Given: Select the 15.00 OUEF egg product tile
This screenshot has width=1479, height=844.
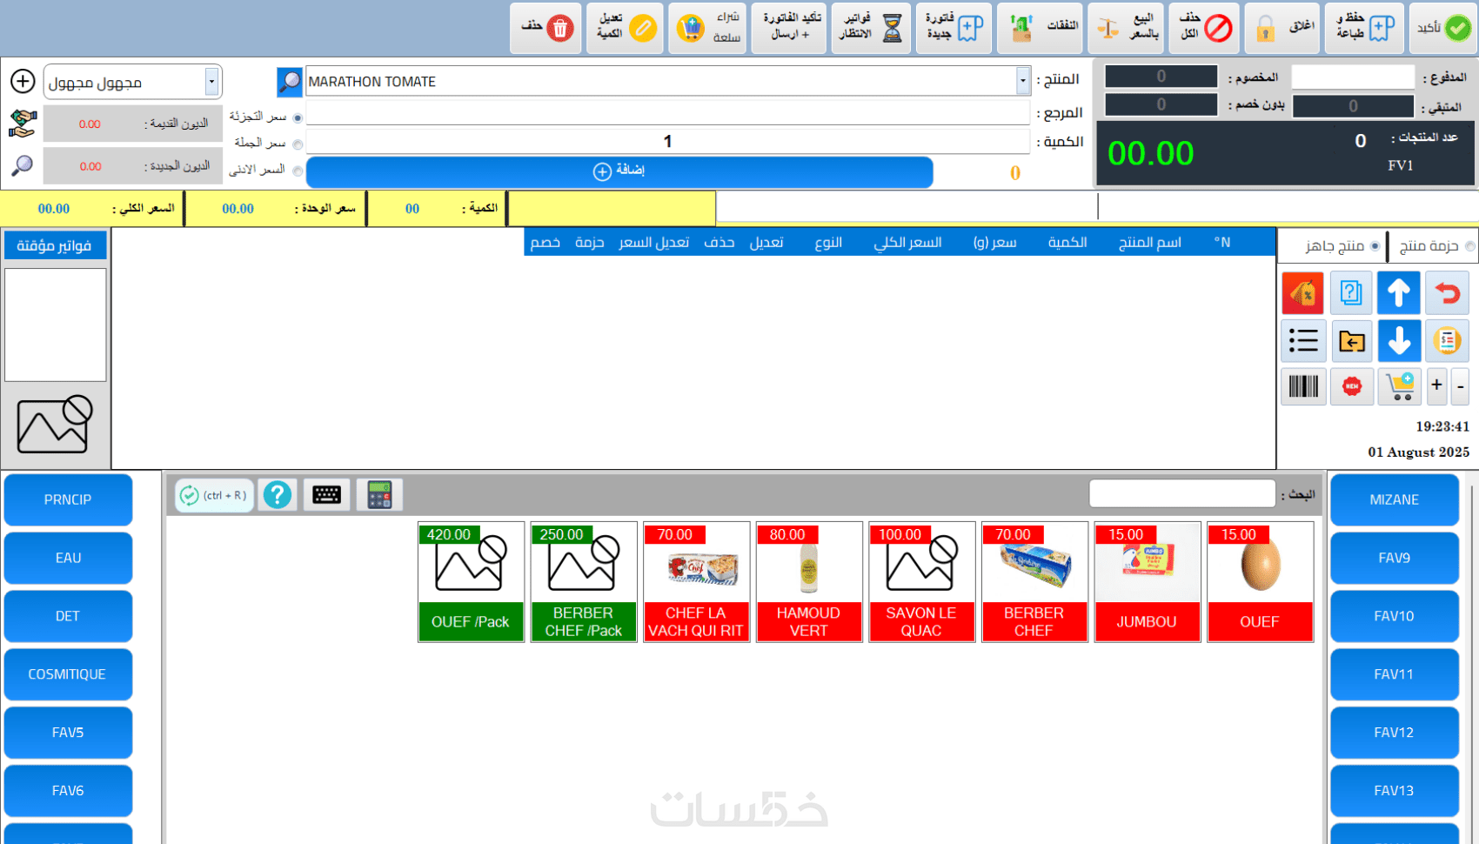Looking at the screenshot, I should (1260, 582).
